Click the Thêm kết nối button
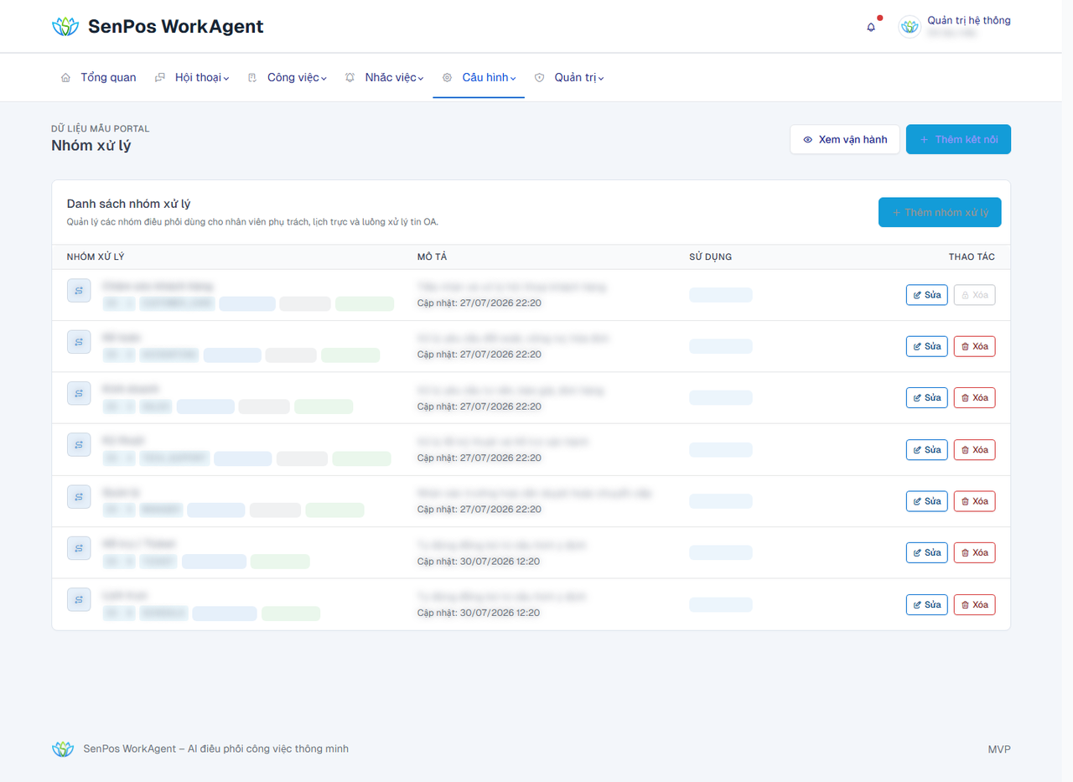This screenshot has height=782, width=1073. (958, 140)
